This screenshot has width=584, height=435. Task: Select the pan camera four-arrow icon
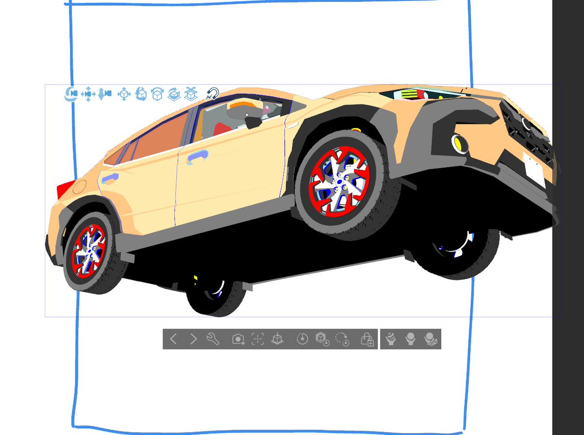[88, 93]
